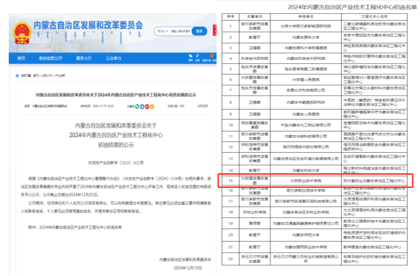Viewport: 420px width, 276px height.
Task: Share the article via the red Weibo icon
Action: [147, 106]
